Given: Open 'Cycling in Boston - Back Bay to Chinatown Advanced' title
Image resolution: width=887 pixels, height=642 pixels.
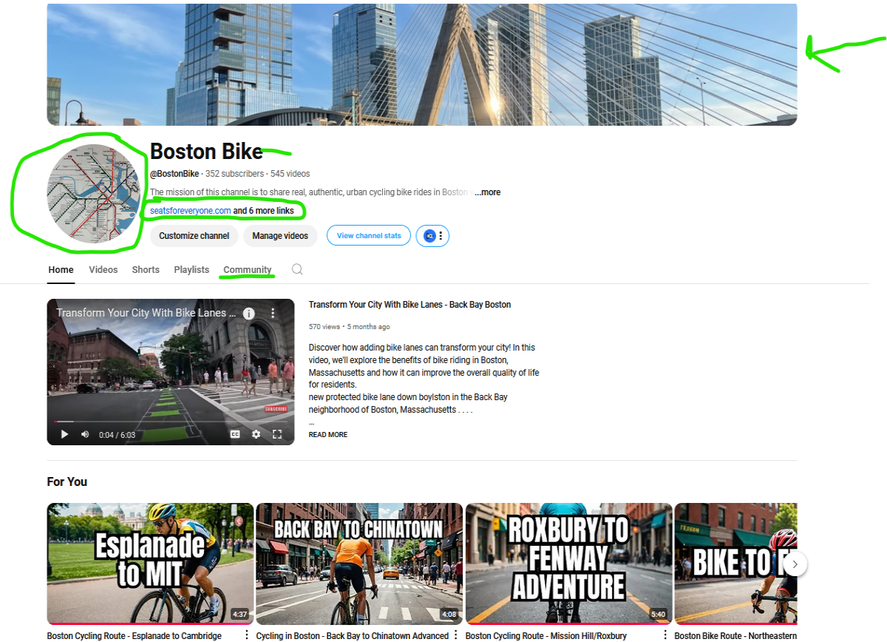Looking at the screenshot, I should click(353, 636).
